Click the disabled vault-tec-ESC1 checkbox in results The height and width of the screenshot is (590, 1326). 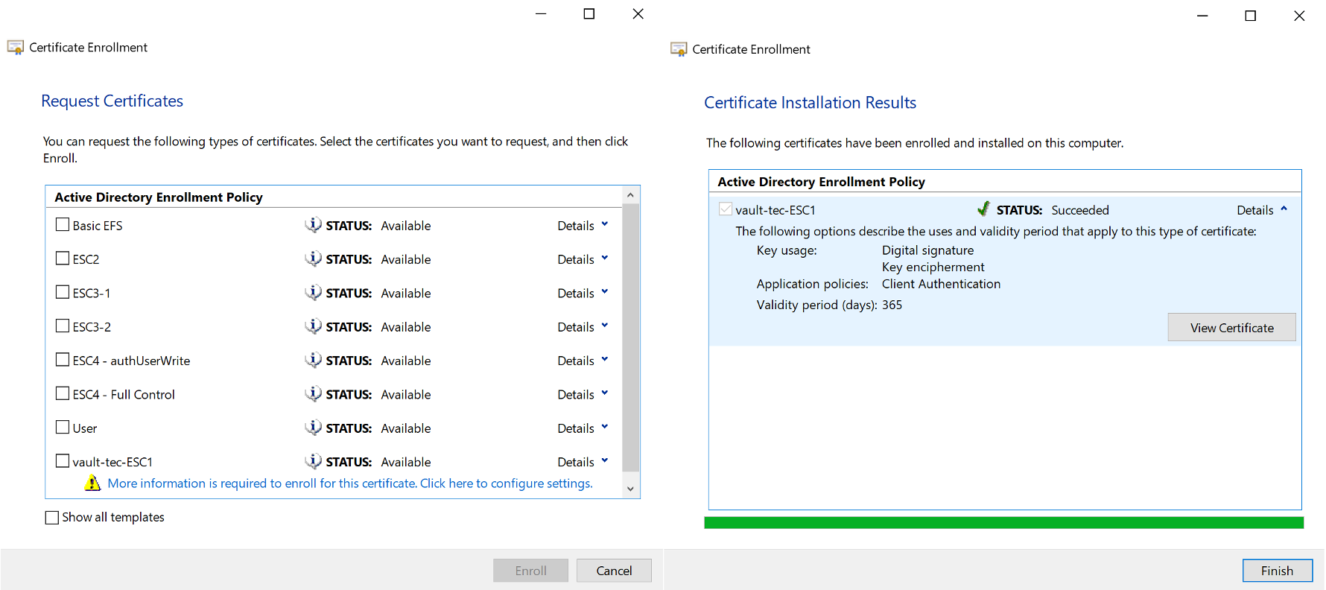[x=726, y=209]
